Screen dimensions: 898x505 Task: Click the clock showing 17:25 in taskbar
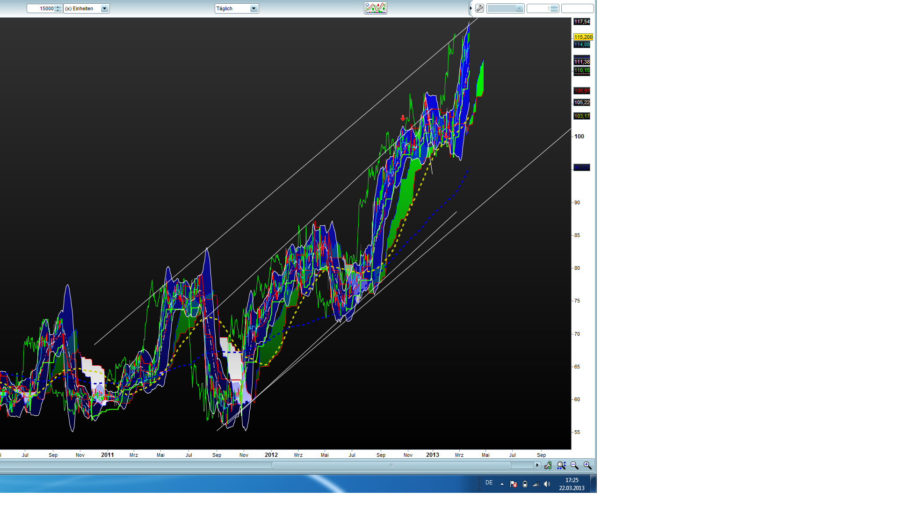[x=572, y=480]
